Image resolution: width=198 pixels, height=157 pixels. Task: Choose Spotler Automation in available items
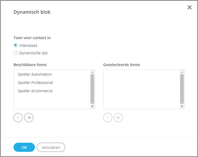(x=35, y=74)
